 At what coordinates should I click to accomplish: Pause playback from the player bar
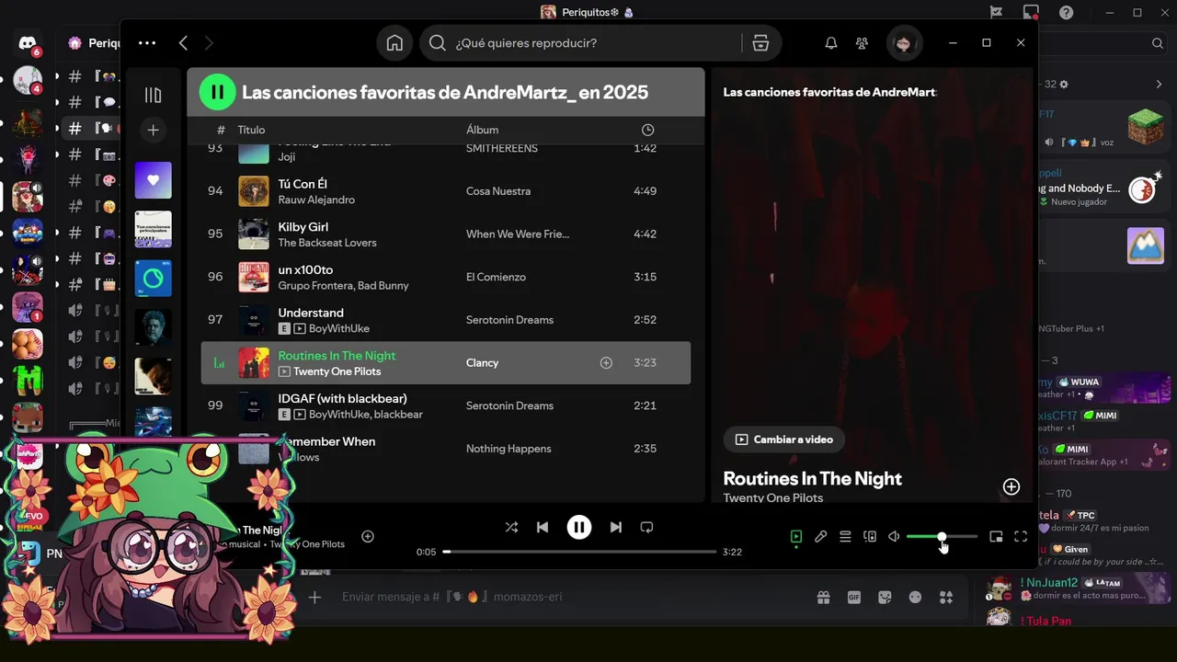(x=578, y=527)
